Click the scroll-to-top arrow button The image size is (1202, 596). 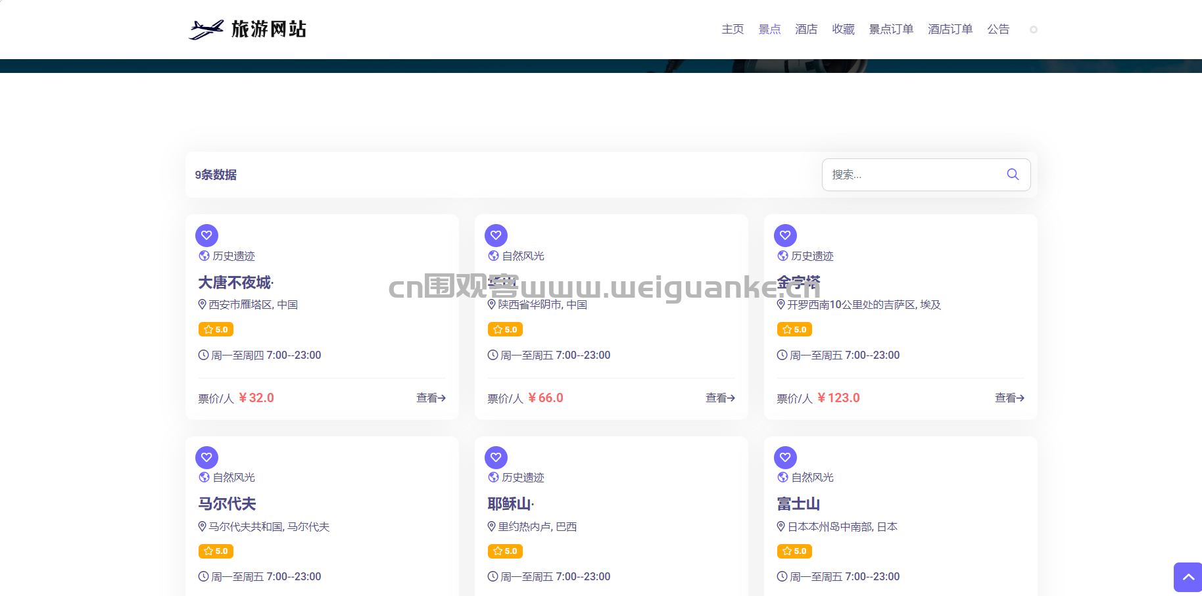1188,577
